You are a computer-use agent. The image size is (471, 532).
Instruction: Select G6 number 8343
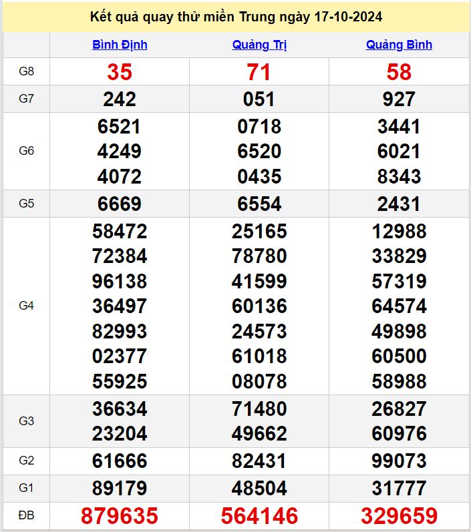pyautogui.click(x=399, y=176)
